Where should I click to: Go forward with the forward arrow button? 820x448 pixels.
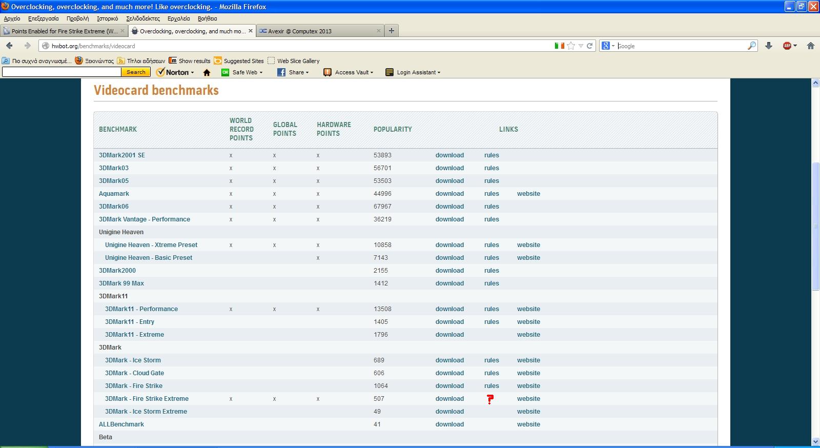pyautogui.click(x=27, y=46)
